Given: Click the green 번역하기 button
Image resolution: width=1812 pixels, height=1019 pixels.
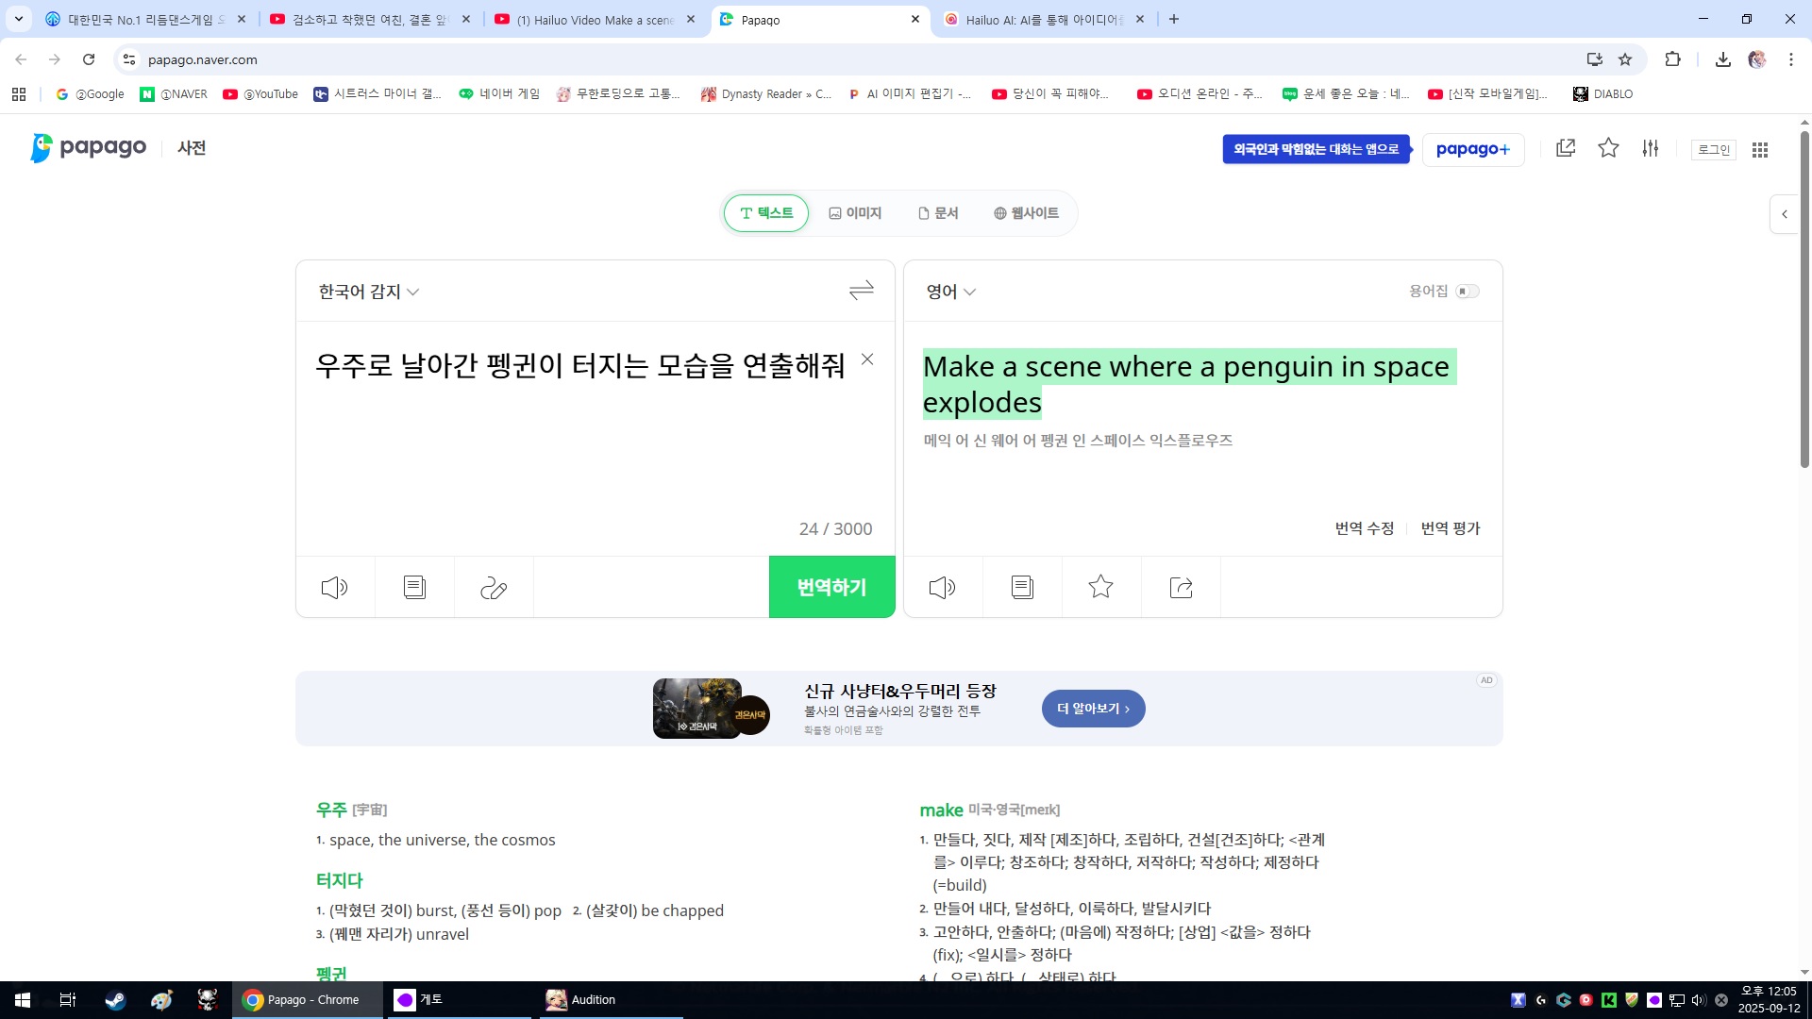Looking at the screenshot, I should point(831,587).
